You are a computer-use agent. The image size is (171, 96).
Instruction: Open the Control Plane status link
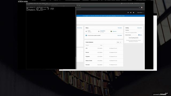[x=103, y=31]
